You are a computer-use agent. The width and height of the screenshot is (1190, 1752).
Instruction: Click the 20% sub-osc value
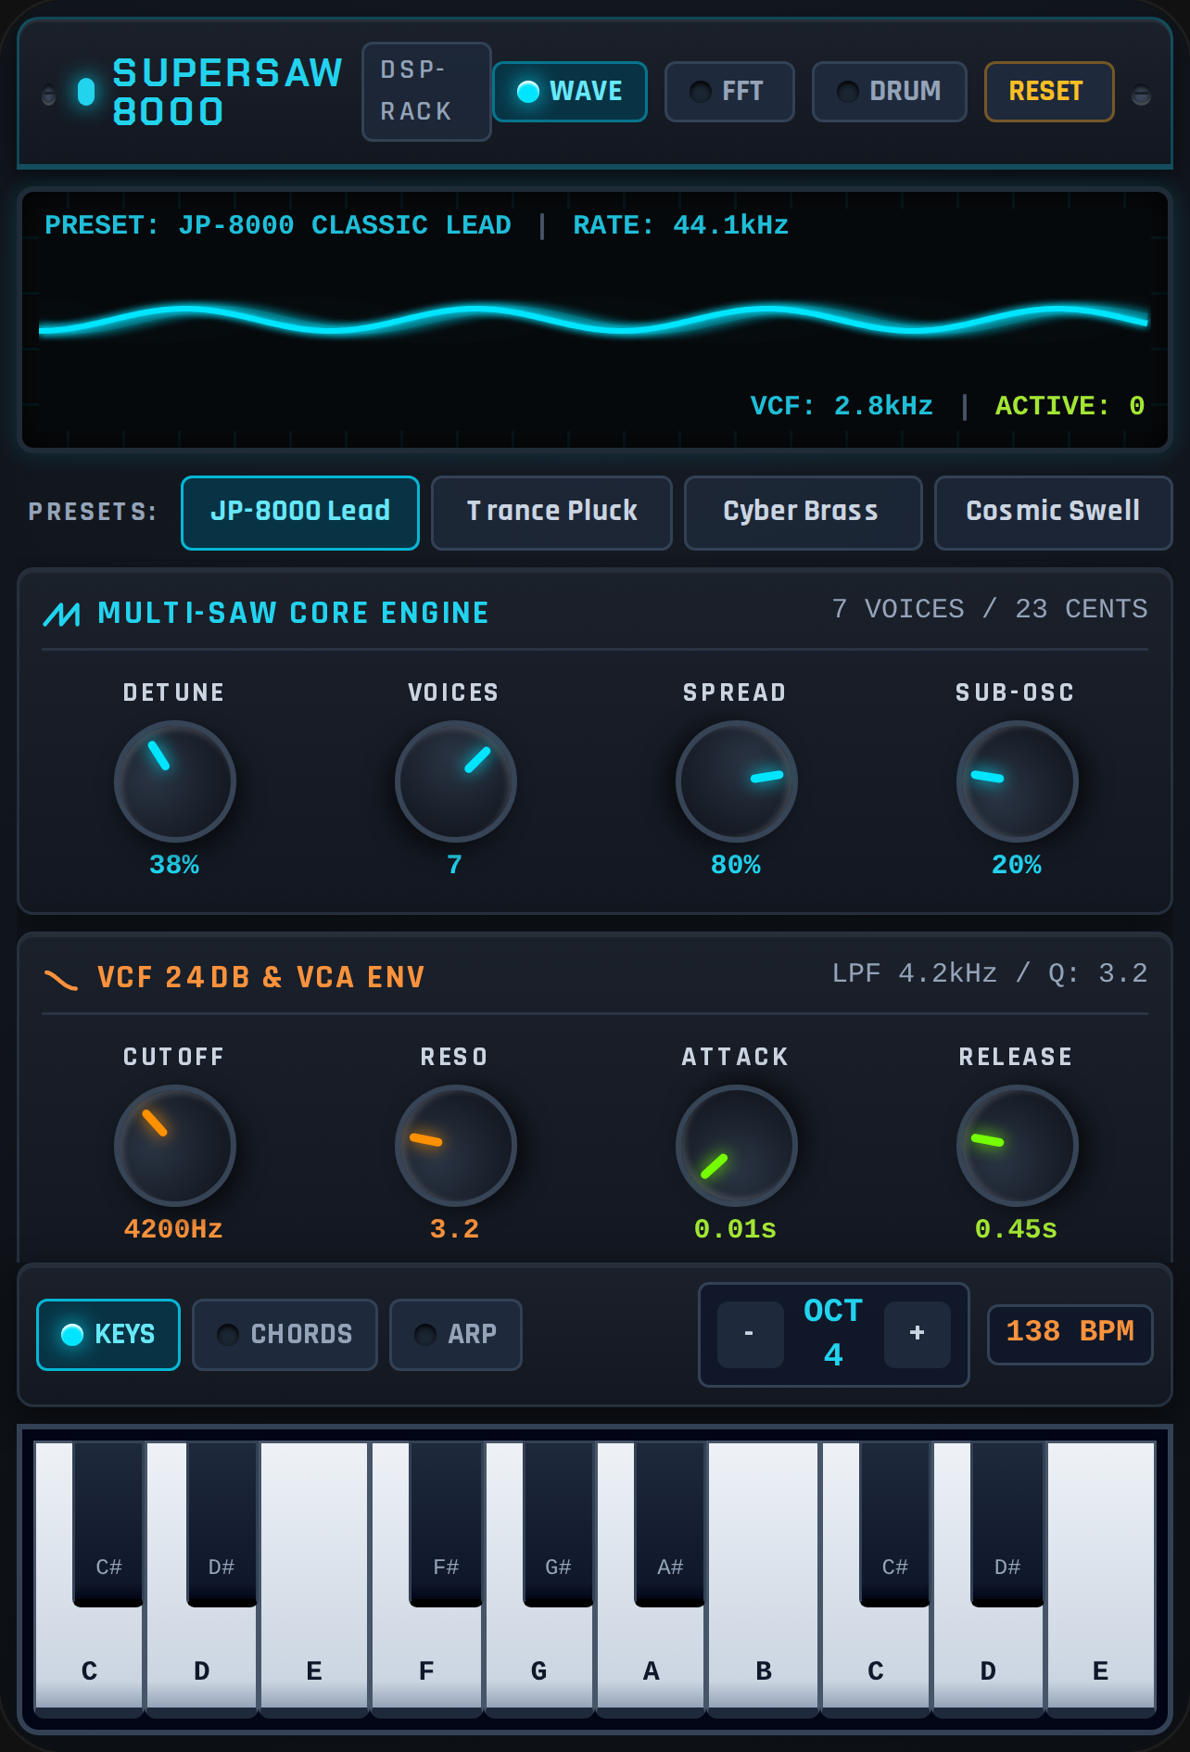point(1017,865)
